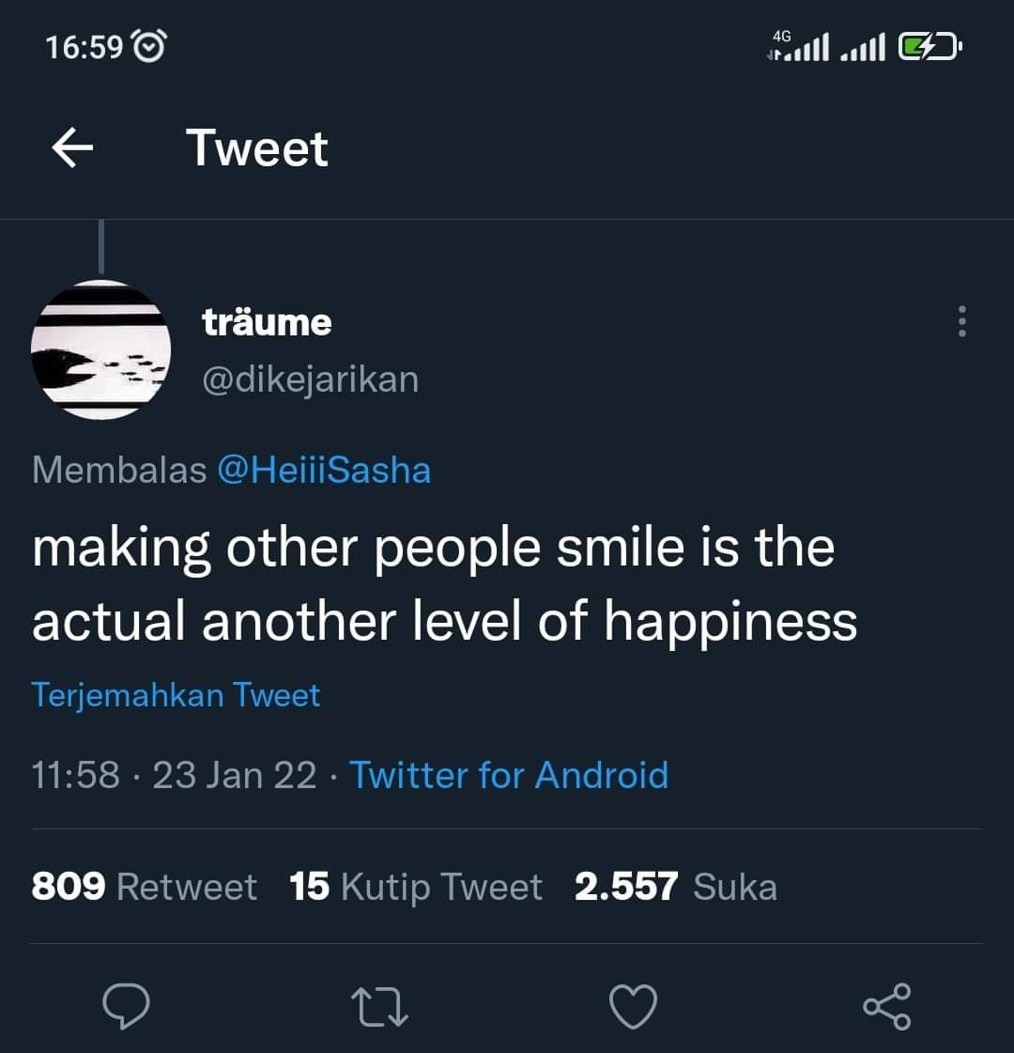1014x1053 pixels.
Task: Open Twitter for Android source link
Action: 510,775
